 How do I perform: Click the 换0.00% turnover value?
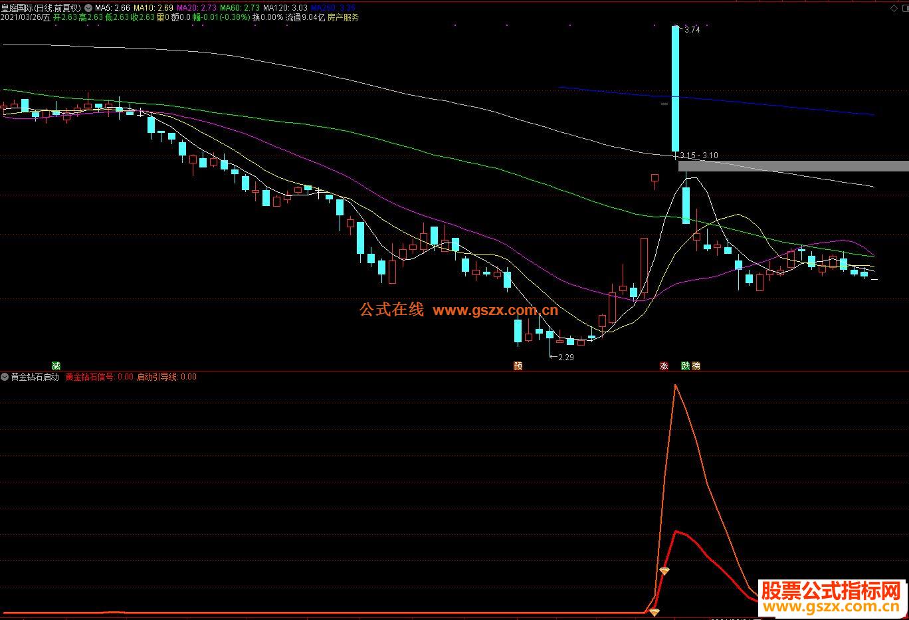267,18
